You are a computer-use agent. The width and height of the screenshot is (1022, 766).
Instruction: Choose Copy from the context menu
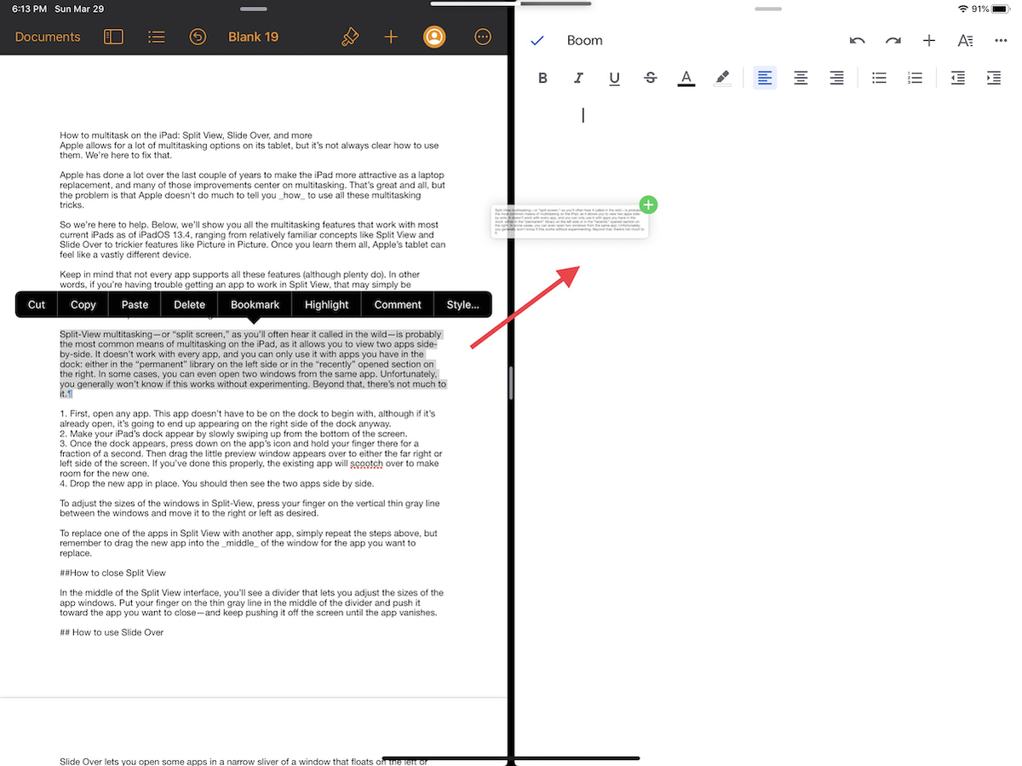point(83,304)
